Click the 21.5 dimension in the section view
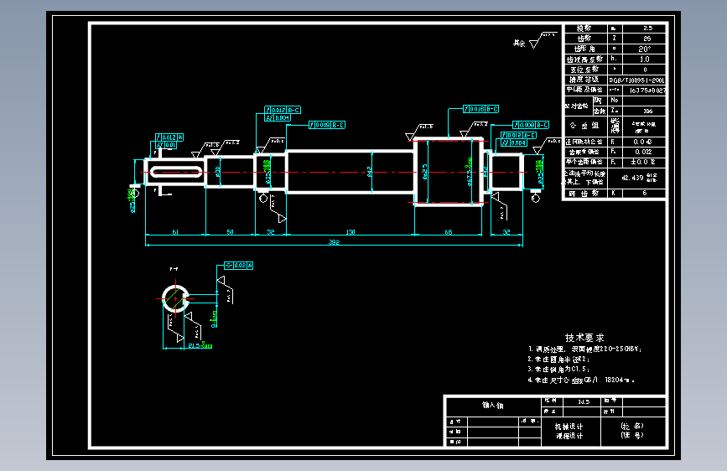The height and width of the screenshot is (471, 727). point(200,345)
